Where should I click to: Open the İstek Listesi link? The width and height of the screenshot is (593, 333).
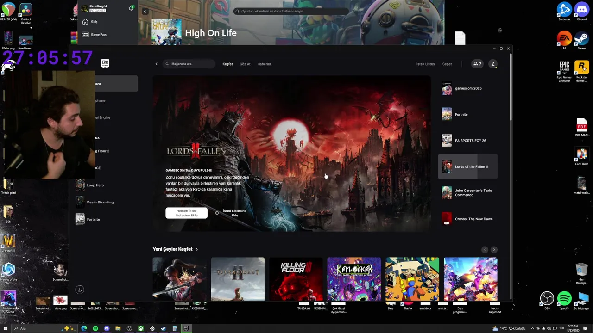(426, 64)
